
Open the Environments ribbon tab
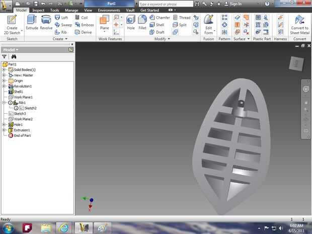coord(109,10)
